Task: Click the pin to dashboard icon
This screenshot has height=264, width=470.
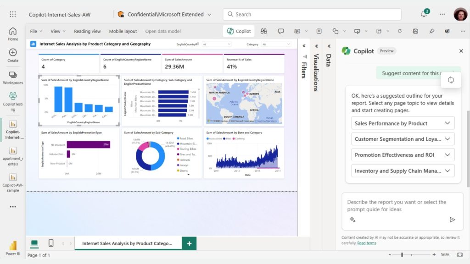Action: click(431, 31)
